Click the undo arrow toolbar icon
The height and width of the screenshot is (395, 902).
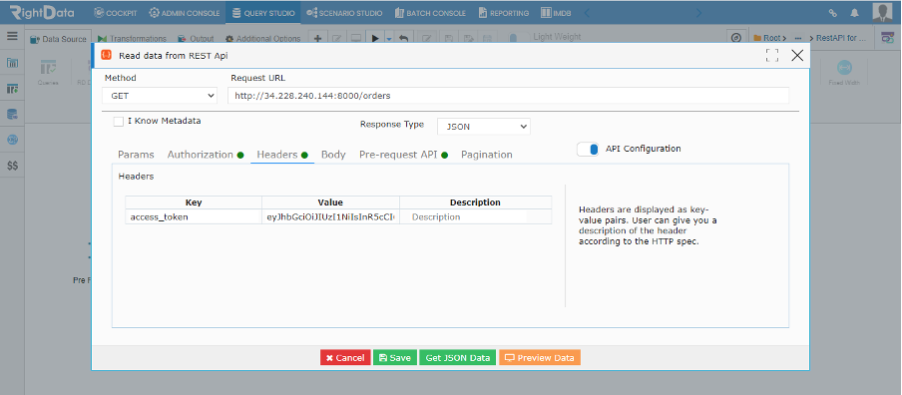coord(403,39)
